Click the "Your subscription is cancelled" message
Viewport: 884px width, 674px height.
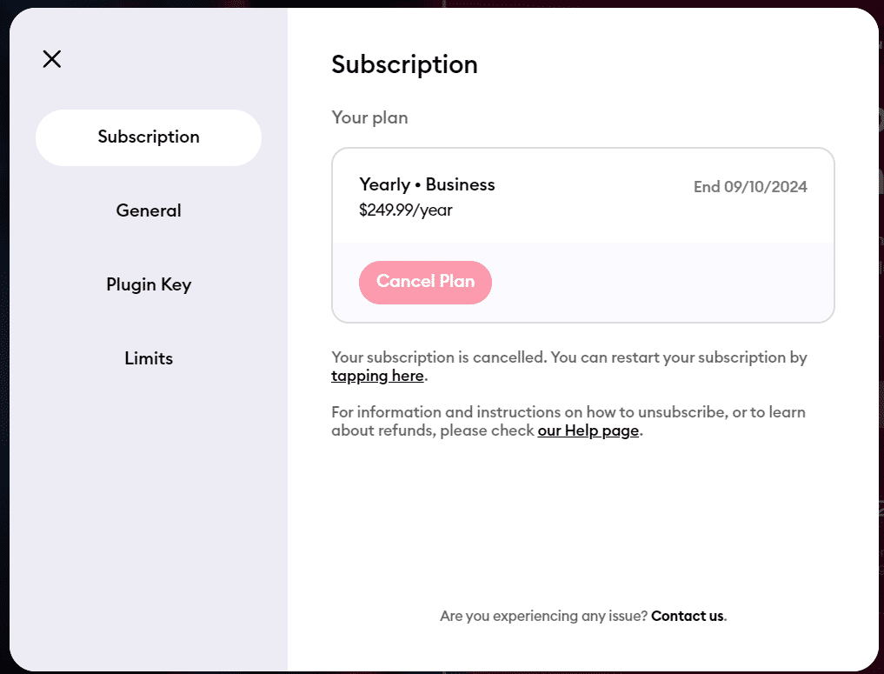pos(522,357)
